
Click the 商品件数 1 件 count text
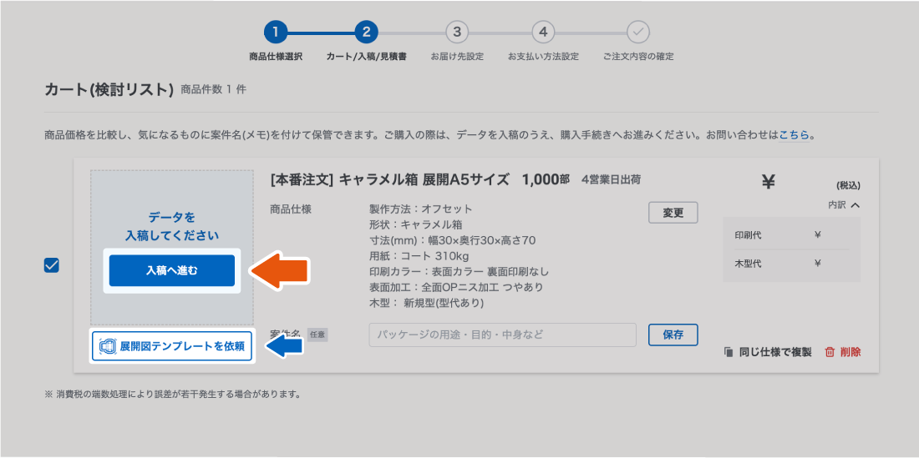click(x=213, y=89)
